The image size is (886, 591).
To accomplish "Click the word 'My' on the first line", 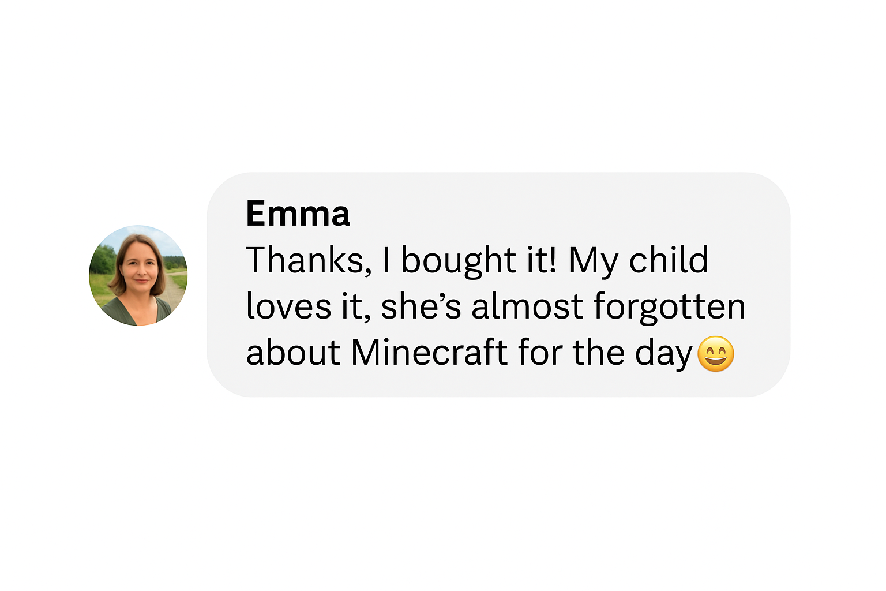I will click(x=594, y=261).
